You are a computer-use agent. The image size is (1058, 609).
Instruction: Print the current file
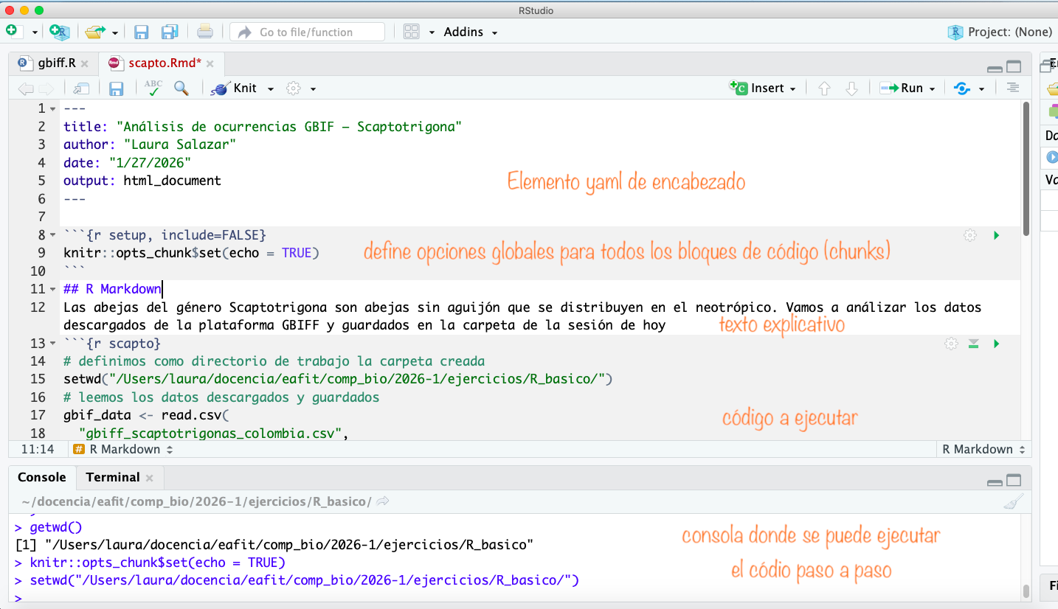(205, 32)
